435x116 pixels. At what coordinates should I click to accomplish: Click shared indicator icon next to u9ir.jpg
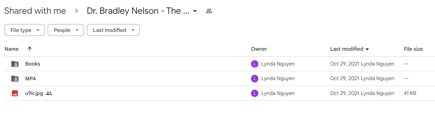tap(49, 93)
